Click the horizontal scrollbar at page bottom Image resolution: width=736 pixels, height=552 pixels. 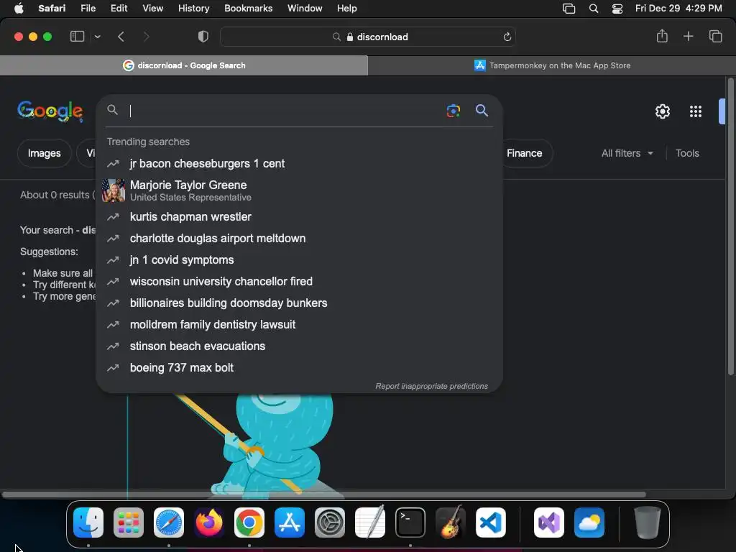[324, 494]
